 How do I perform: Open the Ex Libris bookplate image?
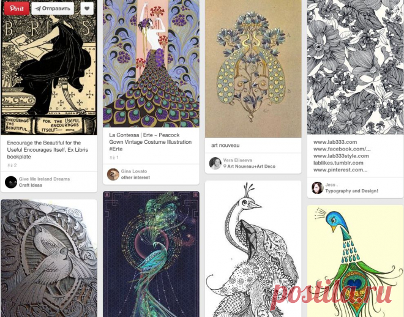(49, 67)
